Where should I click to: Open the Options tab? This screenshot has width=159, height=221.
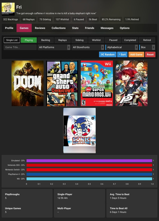point(125,28)
